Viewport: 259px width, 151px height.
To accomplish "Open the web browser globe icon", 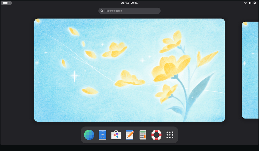I will click(x=89, y=135).
